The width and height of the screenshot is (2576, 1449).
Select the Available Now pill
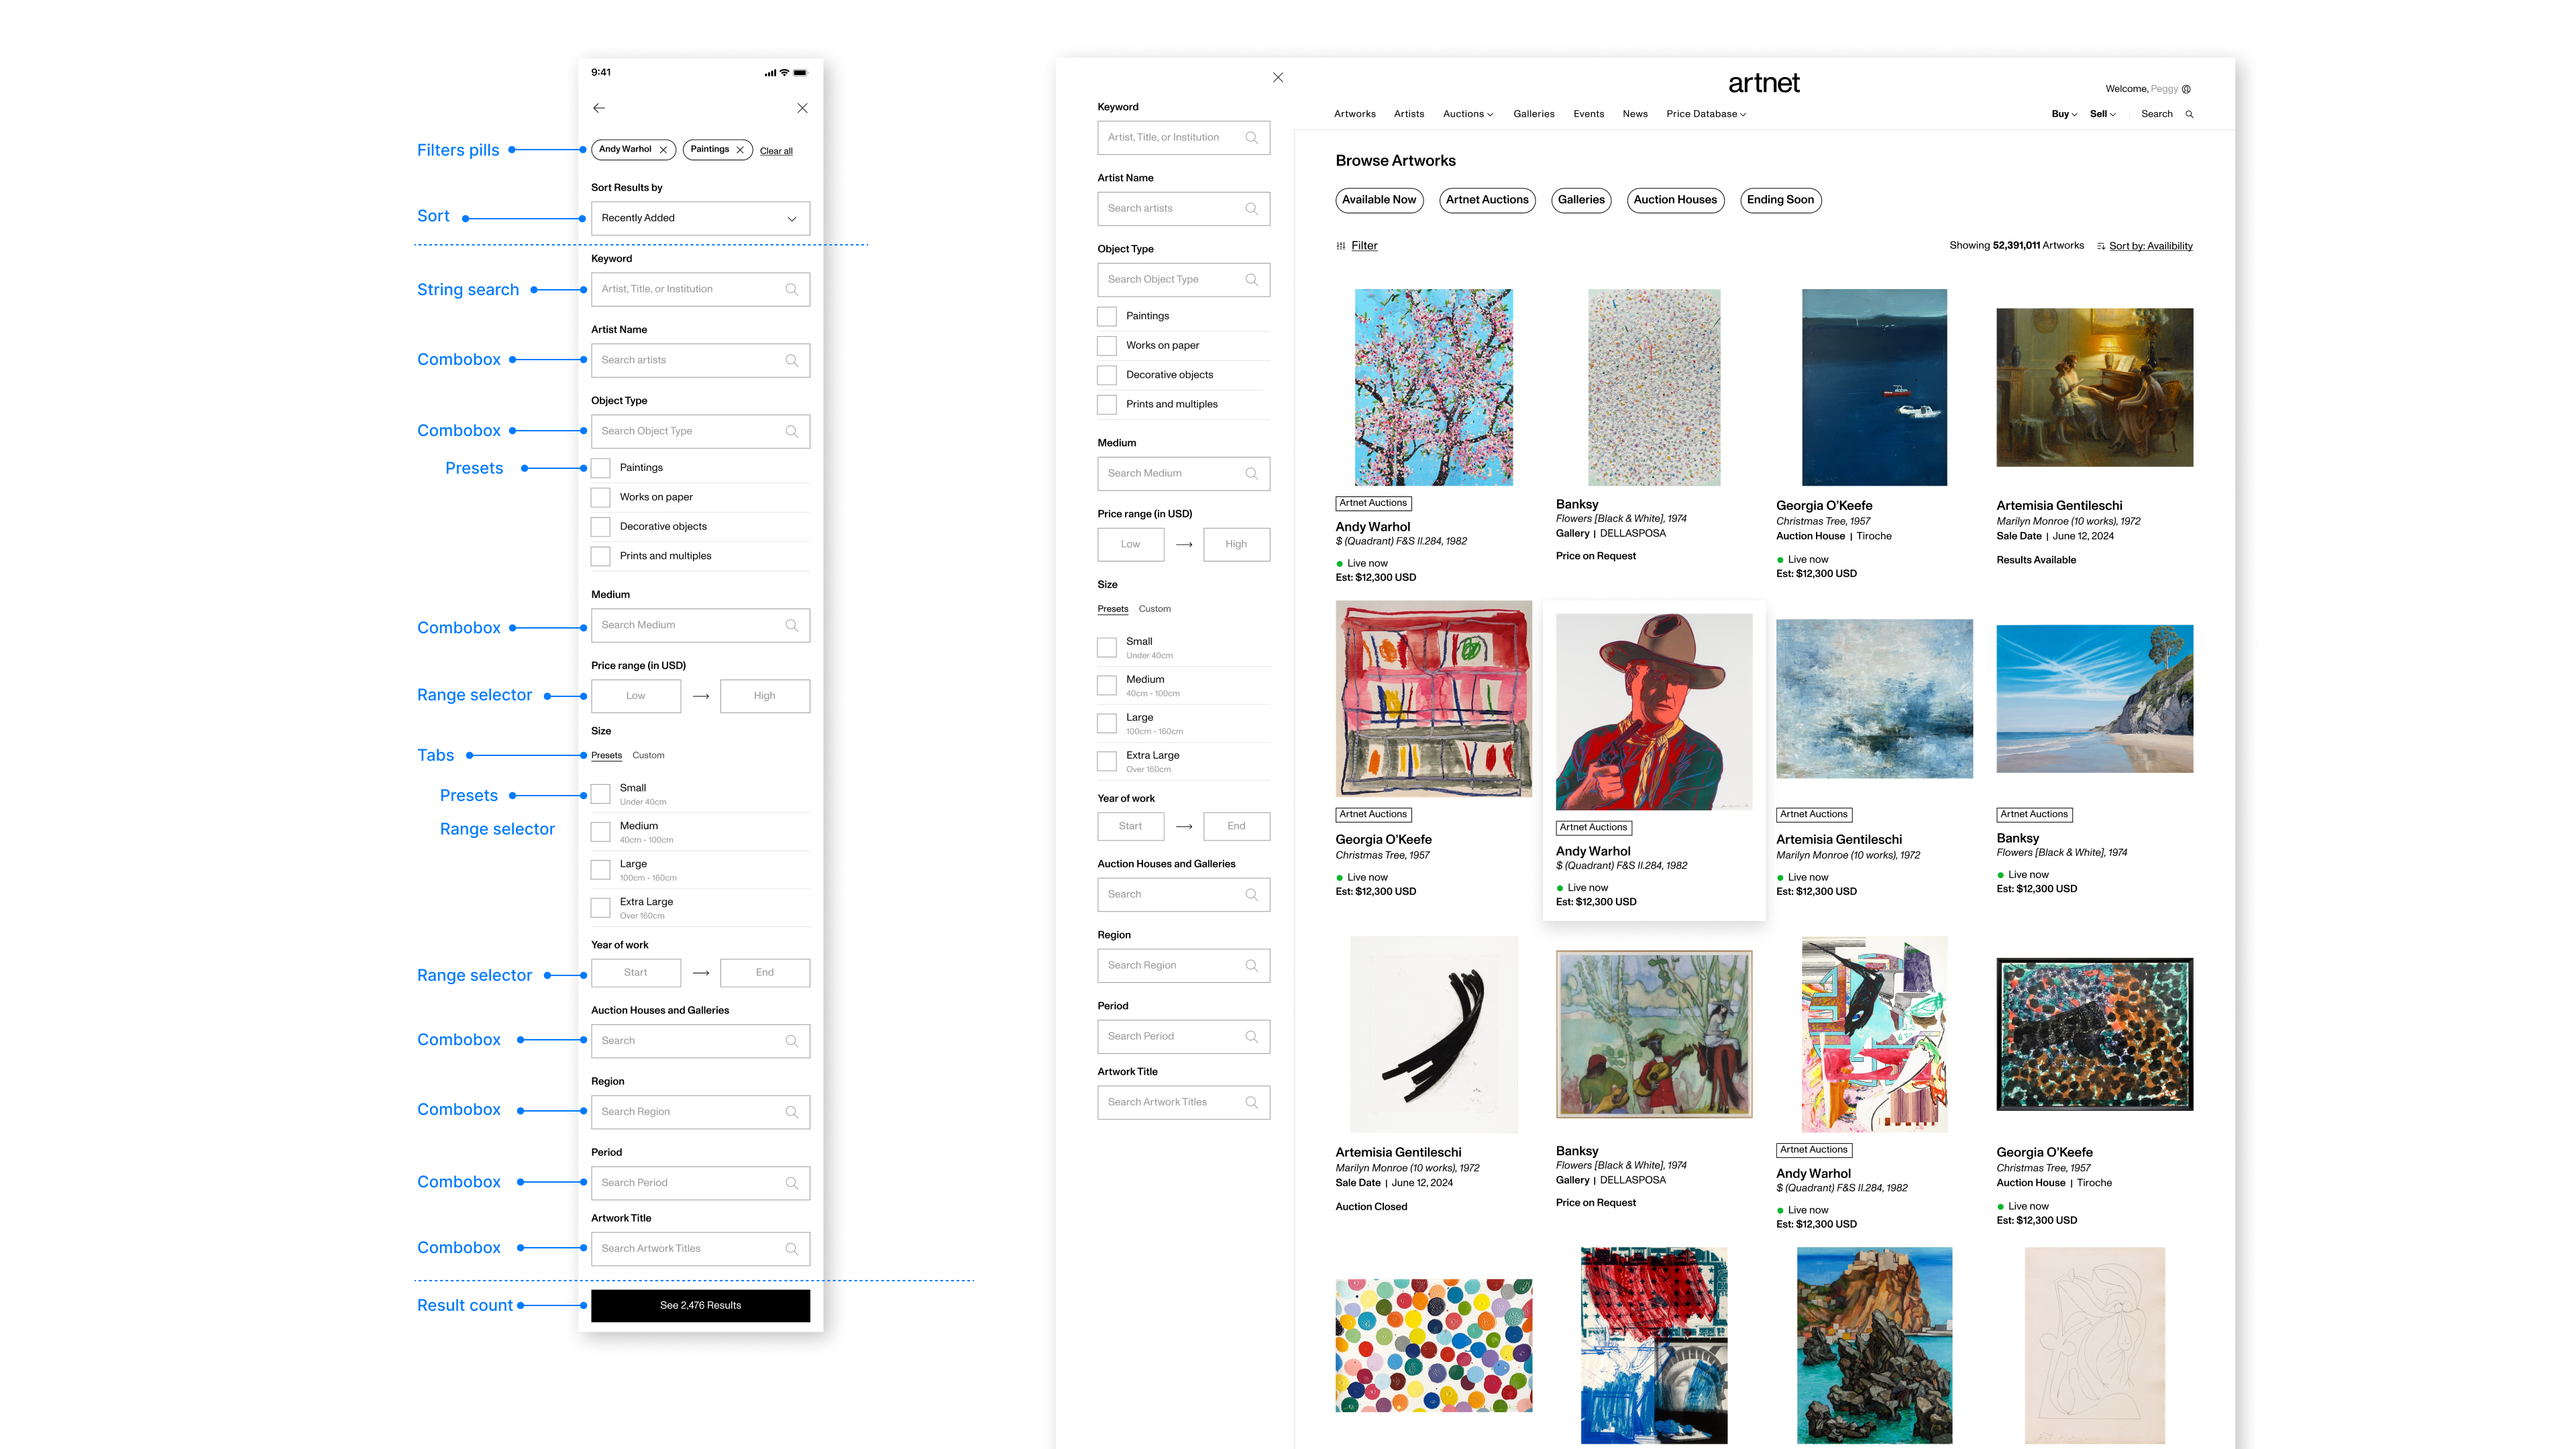point(1379,200)
